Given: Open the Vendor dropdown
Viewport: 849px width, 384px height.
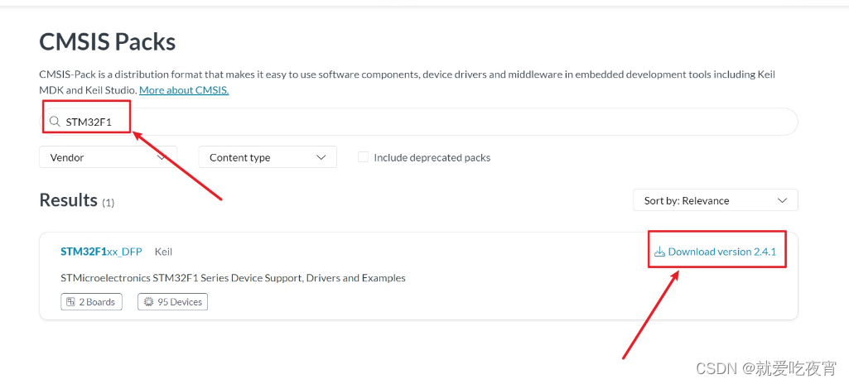Looking at the screenshot, I should (x=108, y=157).
